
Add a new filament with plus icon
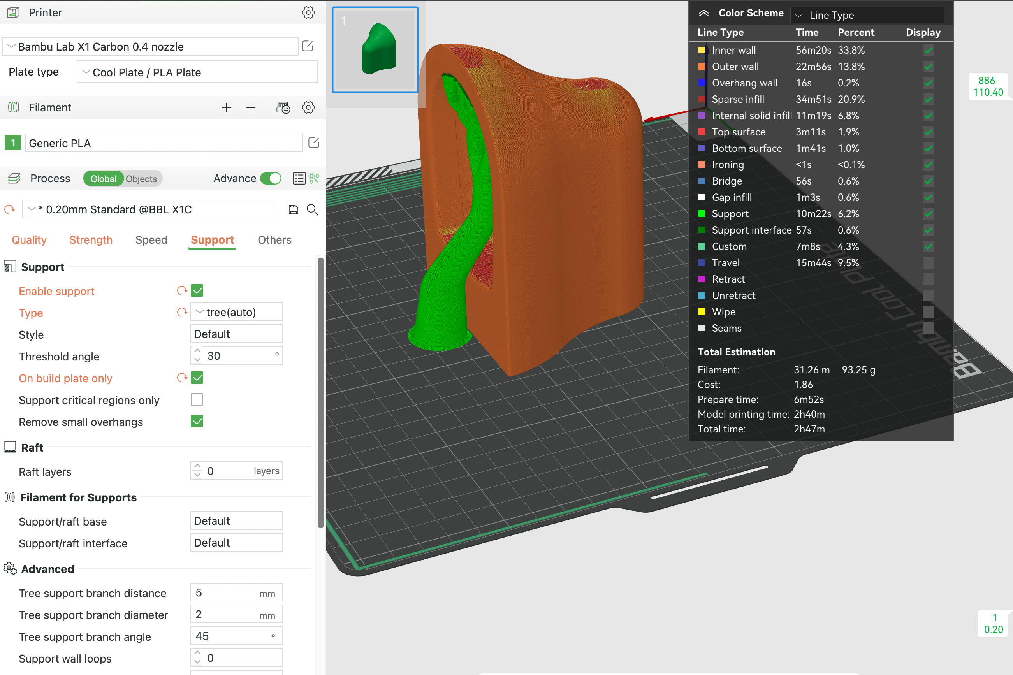click(x=227, y=107)
